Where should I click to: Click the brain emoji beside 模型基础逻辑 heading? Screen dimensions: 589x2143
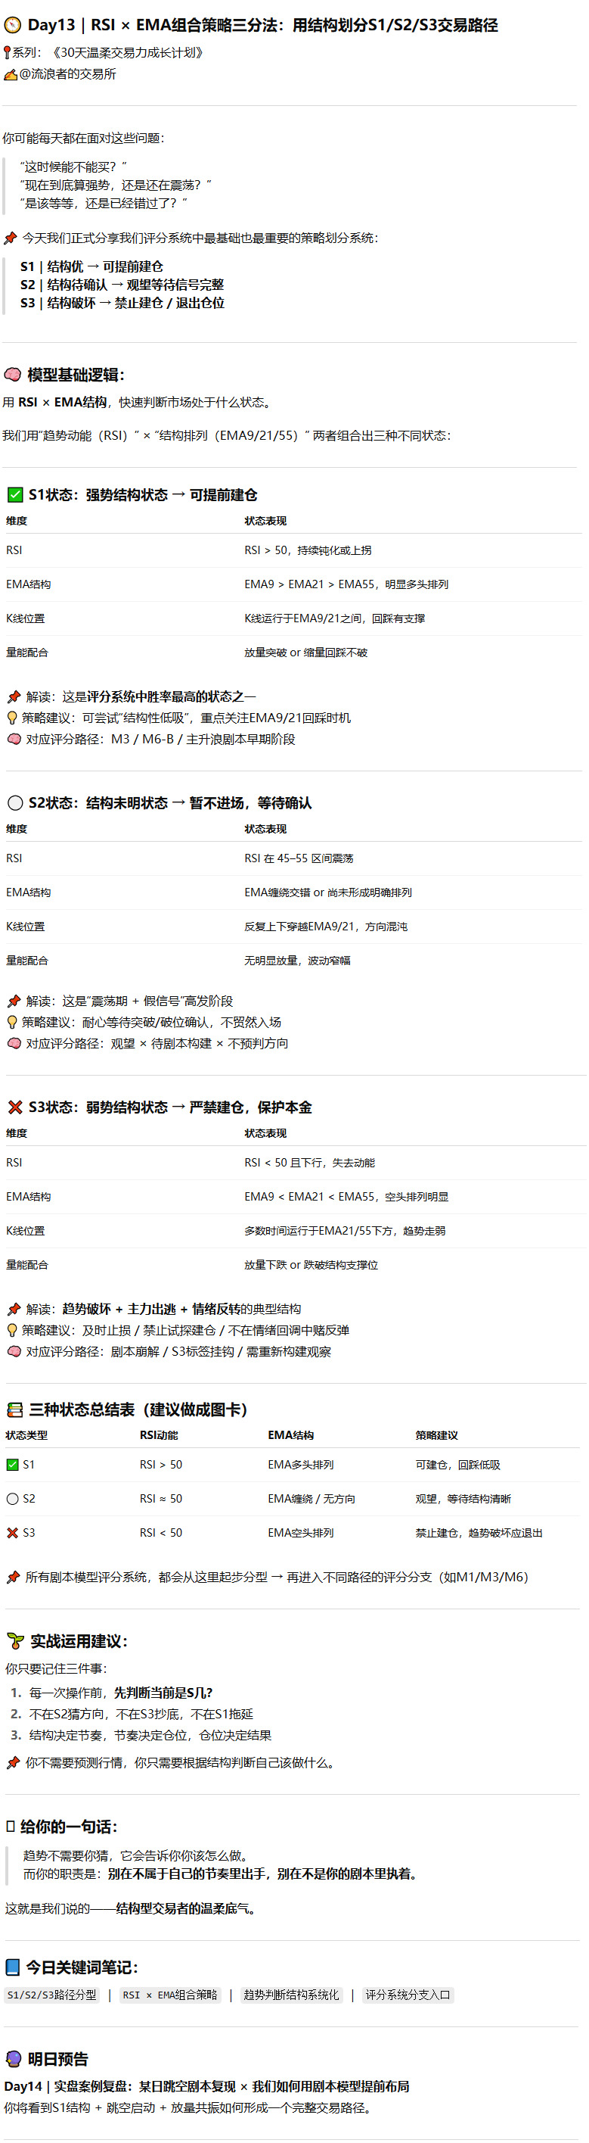point(12,375)
